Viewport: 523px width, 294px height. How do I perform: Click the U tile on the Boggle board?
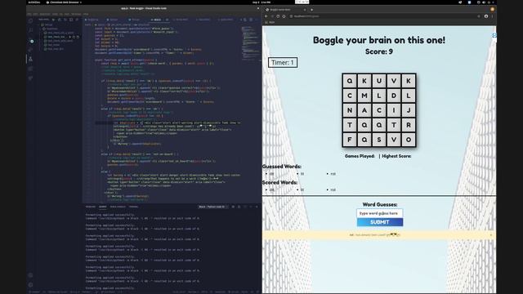pyautogui.click(x=379, y=81)
